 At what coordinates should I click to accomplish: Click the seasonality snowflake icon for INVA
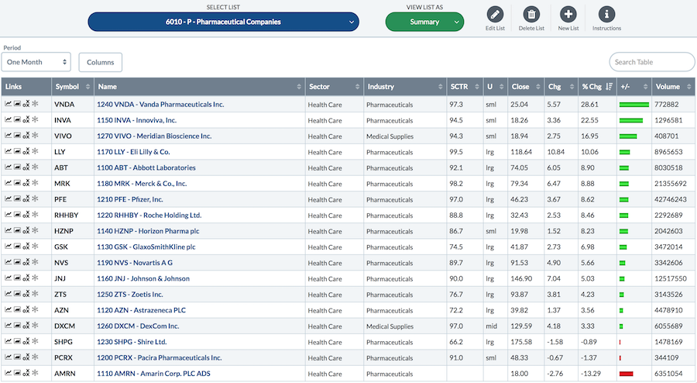tap(35, 120)
